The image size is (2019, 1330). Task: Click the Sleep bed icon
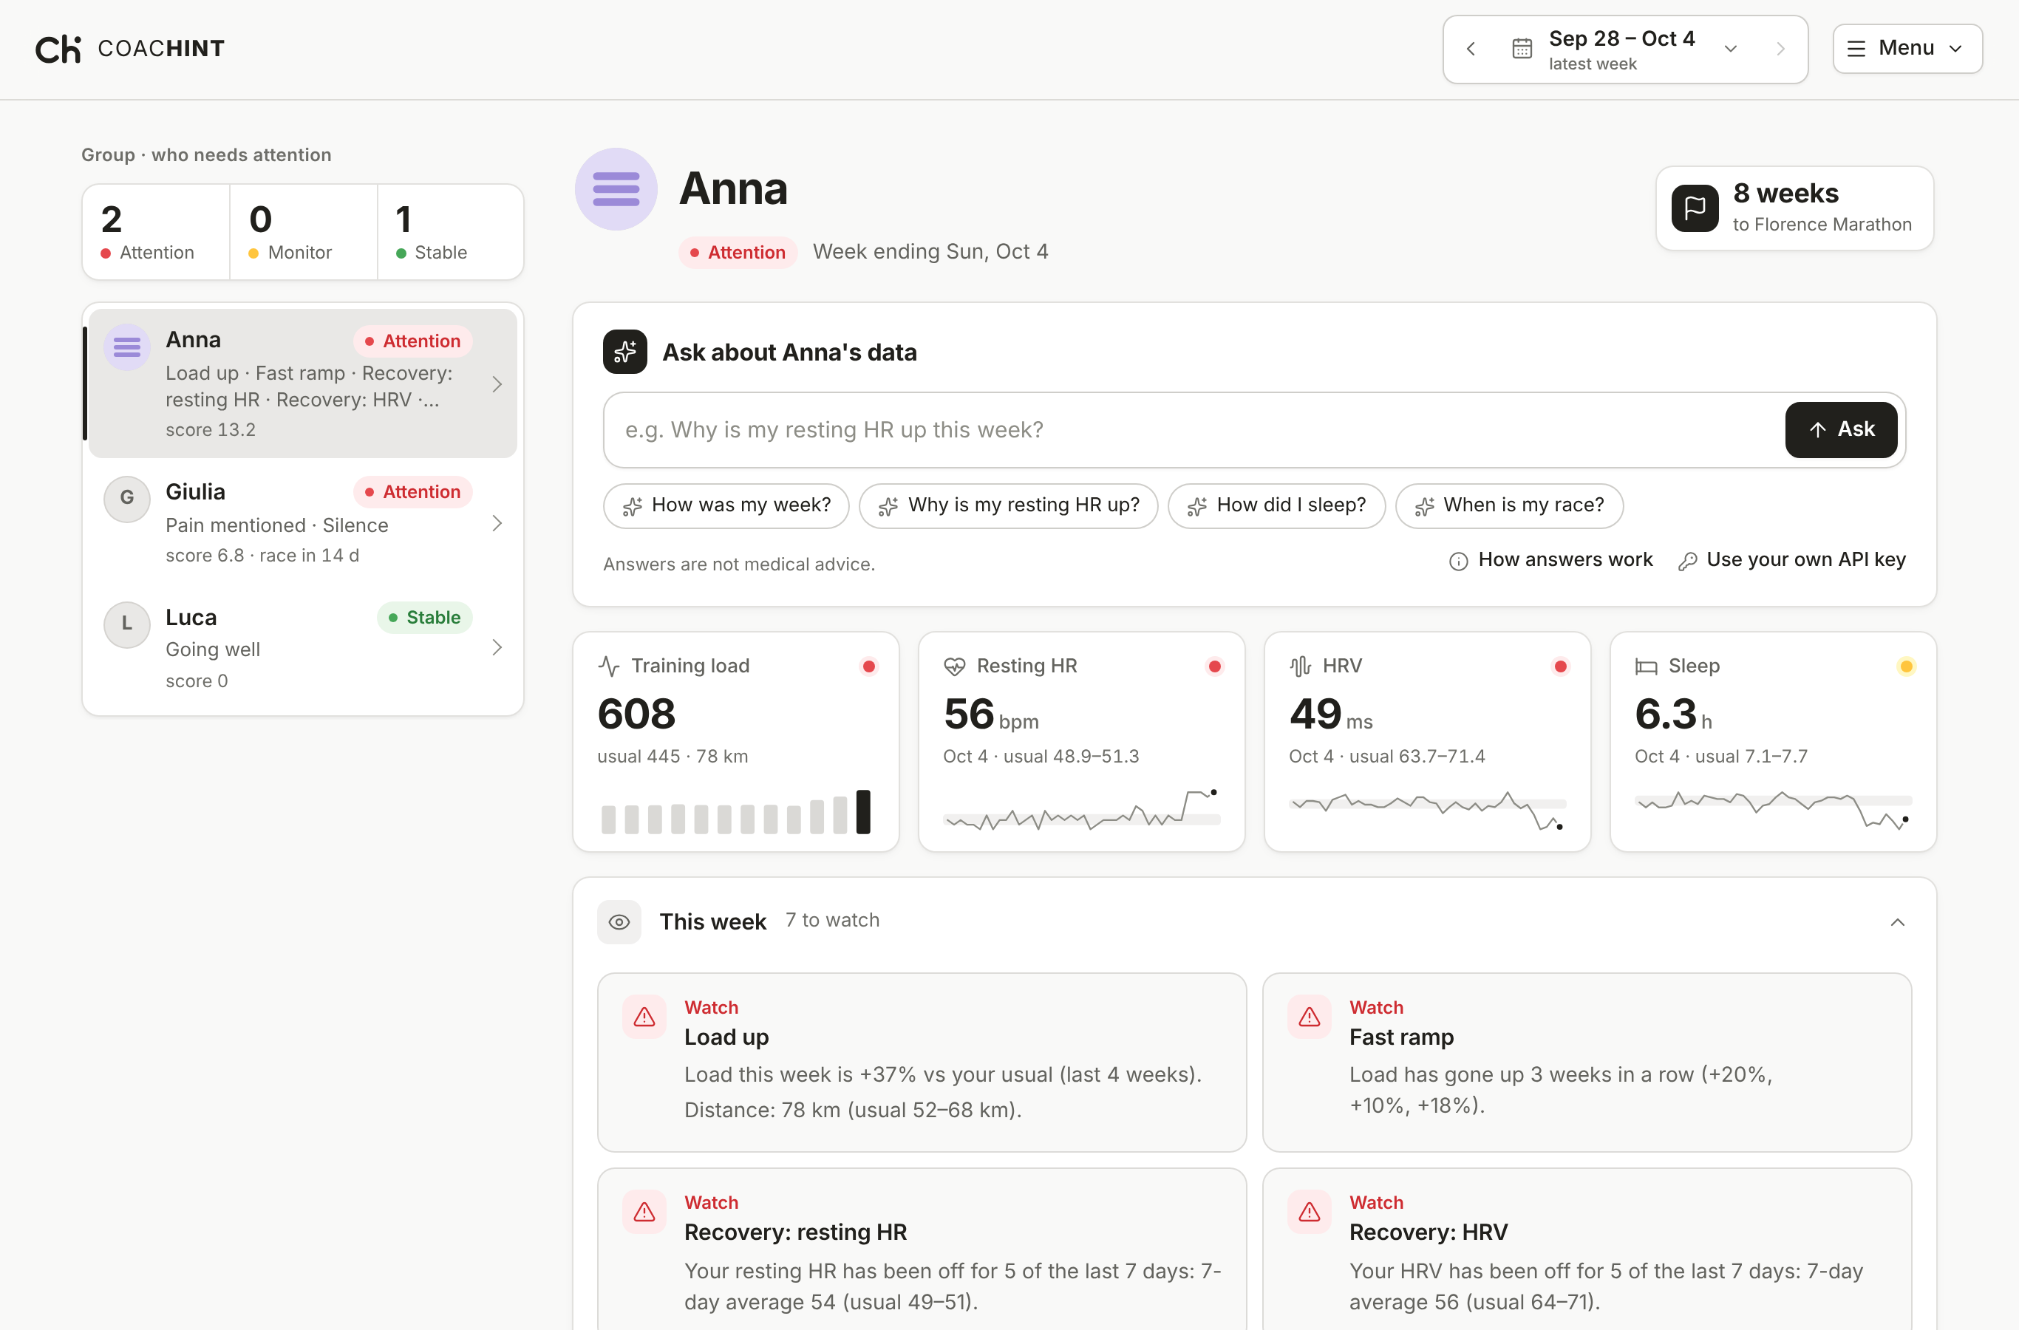[1646, 666]
